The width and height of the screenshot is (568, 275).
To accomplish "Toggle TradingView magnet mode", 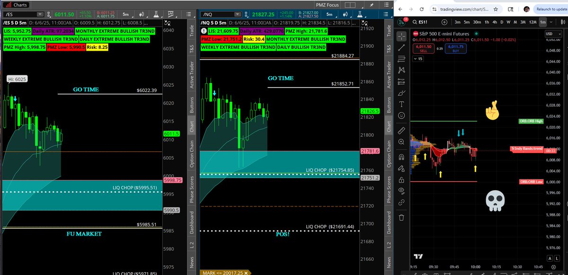I will [x=401, y=157].
